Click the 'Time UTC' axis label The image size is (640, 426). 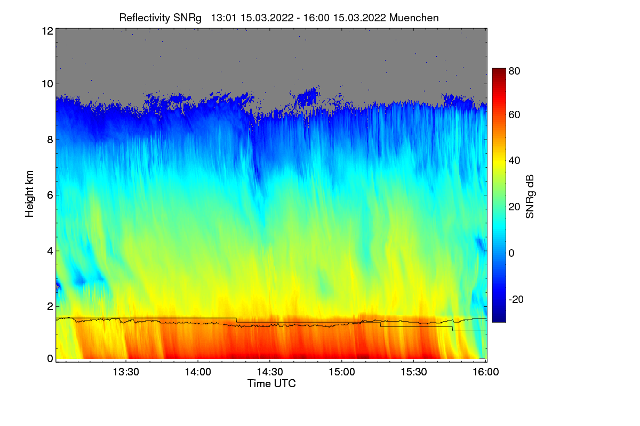click(x=271, y=383)
